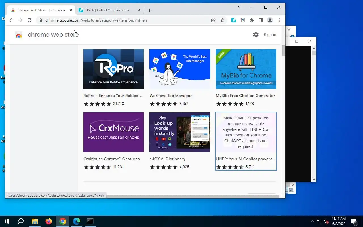Open the Windows Start menu
This screenshot has width=363, height=227.
coord(7,221)
